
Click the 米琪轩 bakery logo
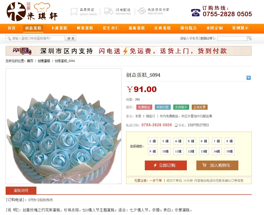point(32,12)
